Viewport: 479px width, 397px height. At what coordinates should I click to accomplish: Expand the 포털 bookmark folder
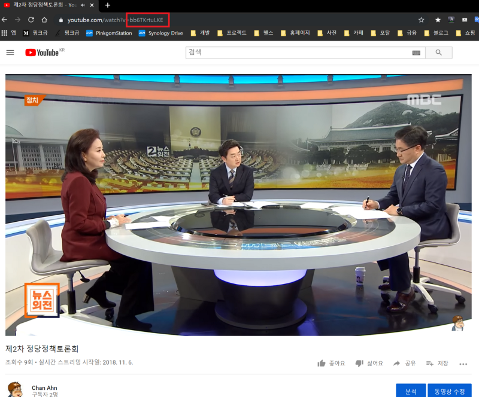(x=380, y=33)
